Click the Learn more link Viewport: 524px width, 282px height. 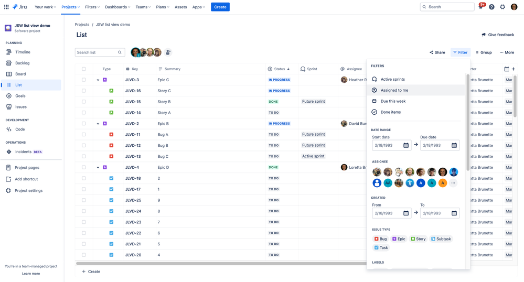coord(31,274)
